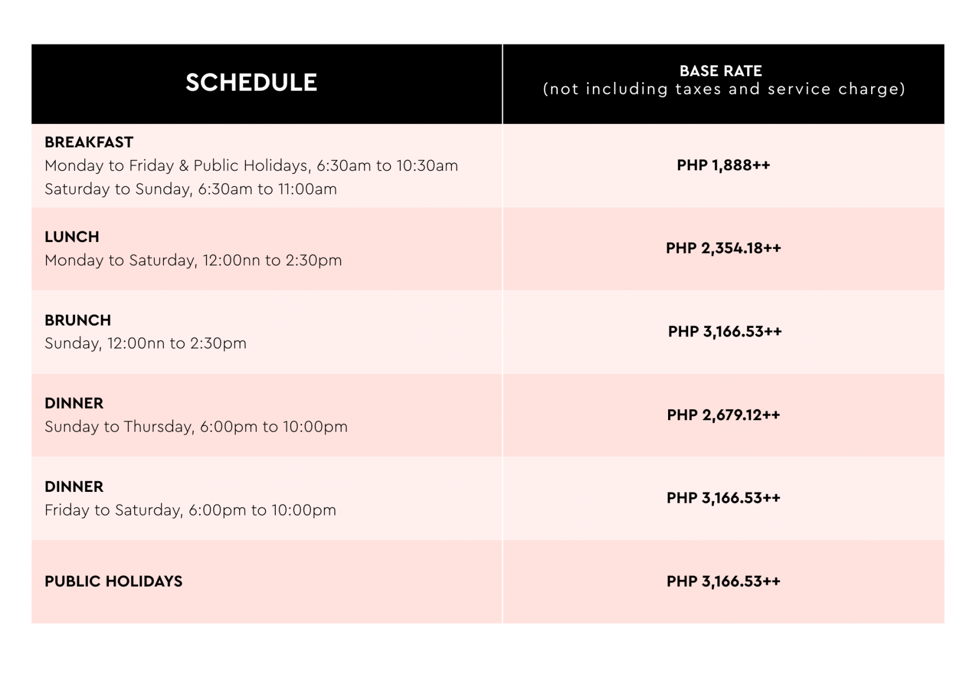Click the LUNCH heading
Viewport: 976px width, 688px height.
coord(72,237)
